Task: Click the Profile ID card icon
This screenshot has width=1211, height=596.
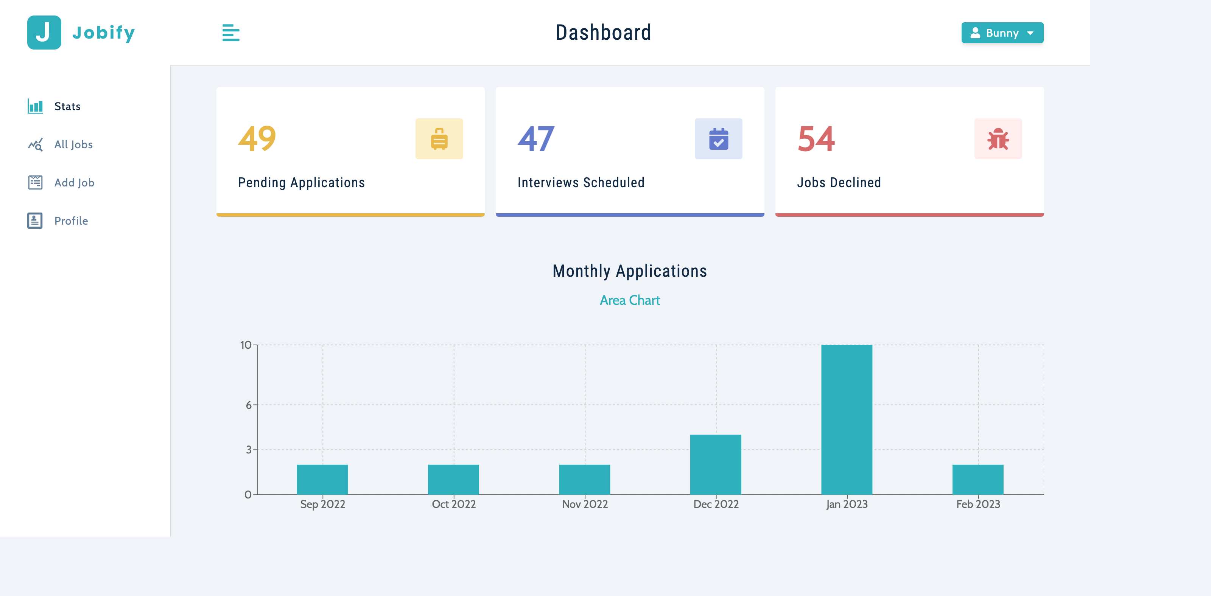Action: click(35, 221)
